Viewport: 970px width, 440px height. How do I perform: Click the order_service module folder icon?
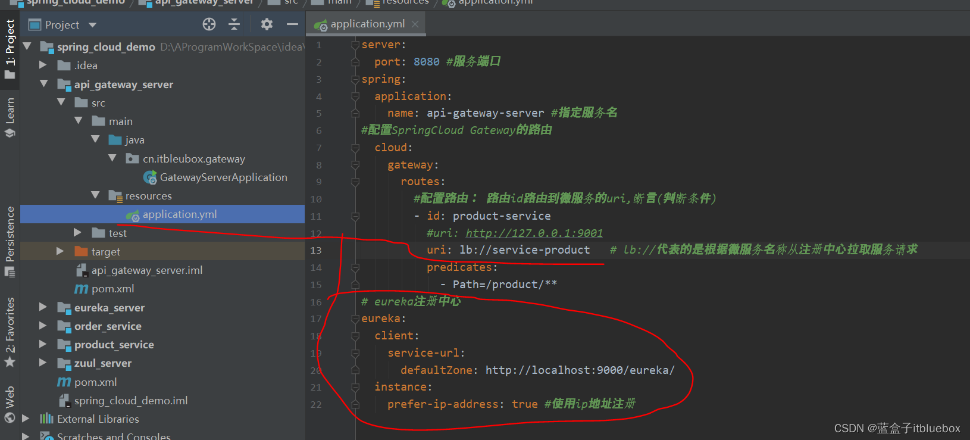tap(64, 326)
